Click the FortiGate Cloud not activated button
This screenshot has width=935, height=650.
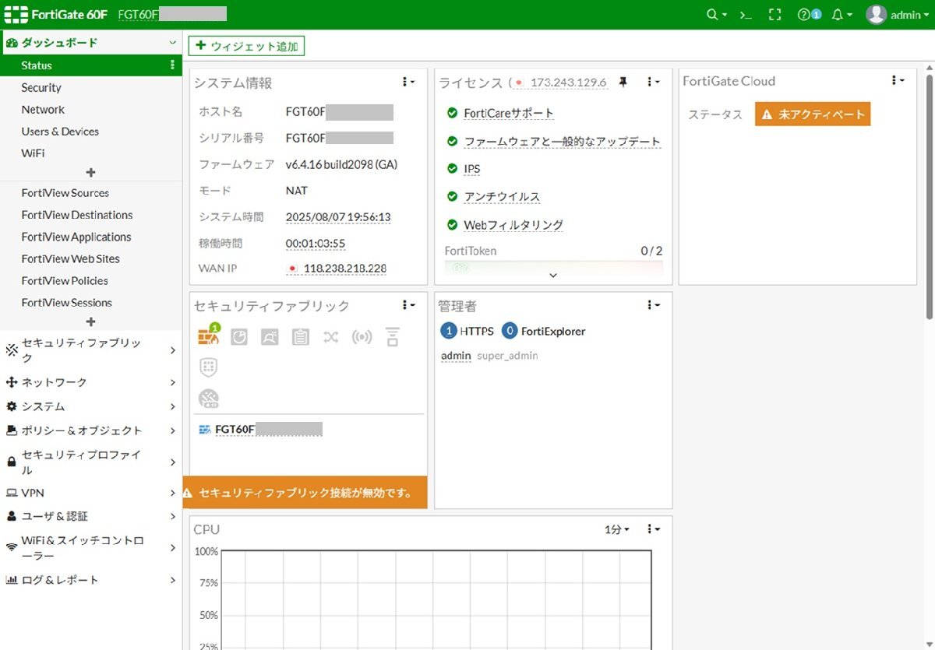click(813, 114)
